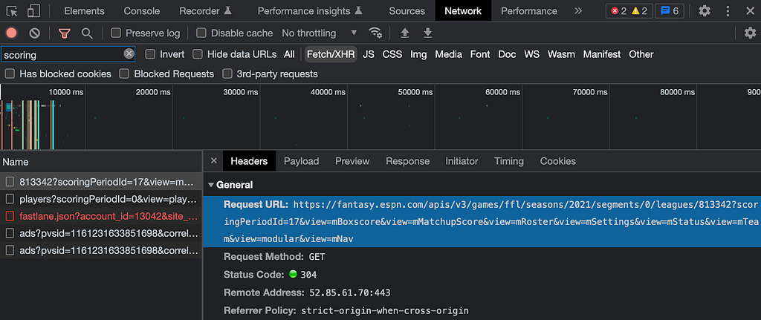Open the Initiator tab
Viewport: 761px width, 320px height.
(462, 161)
